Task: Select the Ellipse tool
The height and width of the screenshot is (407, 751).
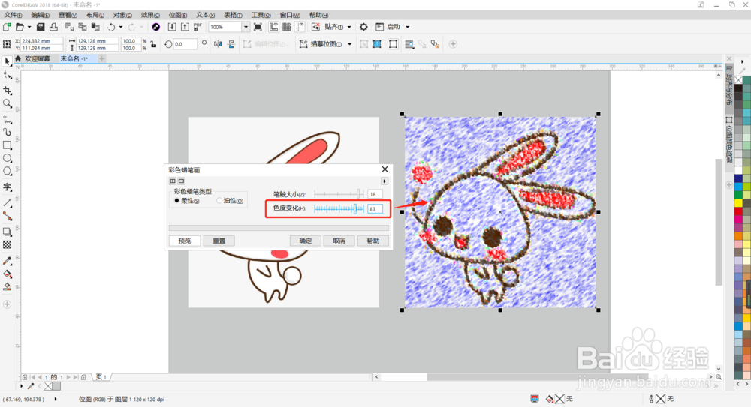Action: pyautogui.click(x=8, y=158)
